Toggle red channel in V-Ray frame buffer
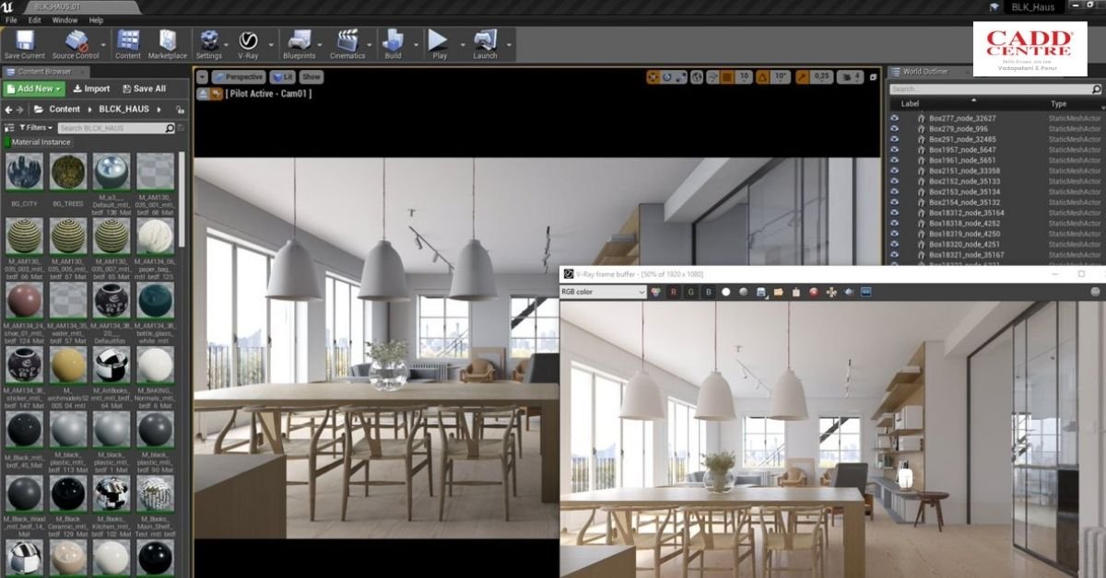1106x578 pixels. pyautogui.click(x=673, y=292)
